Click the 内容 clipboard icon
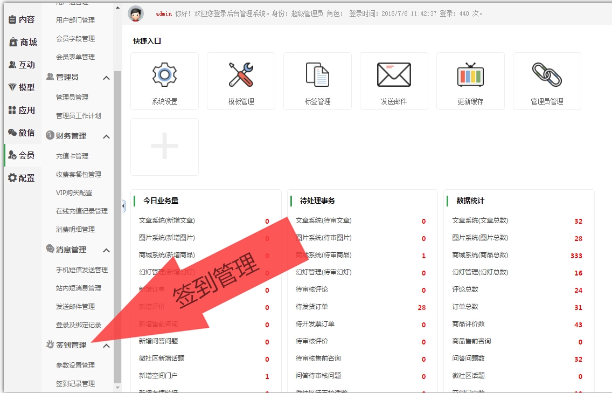The width and height of the screenshot is (612, 393). pos(12,19)
